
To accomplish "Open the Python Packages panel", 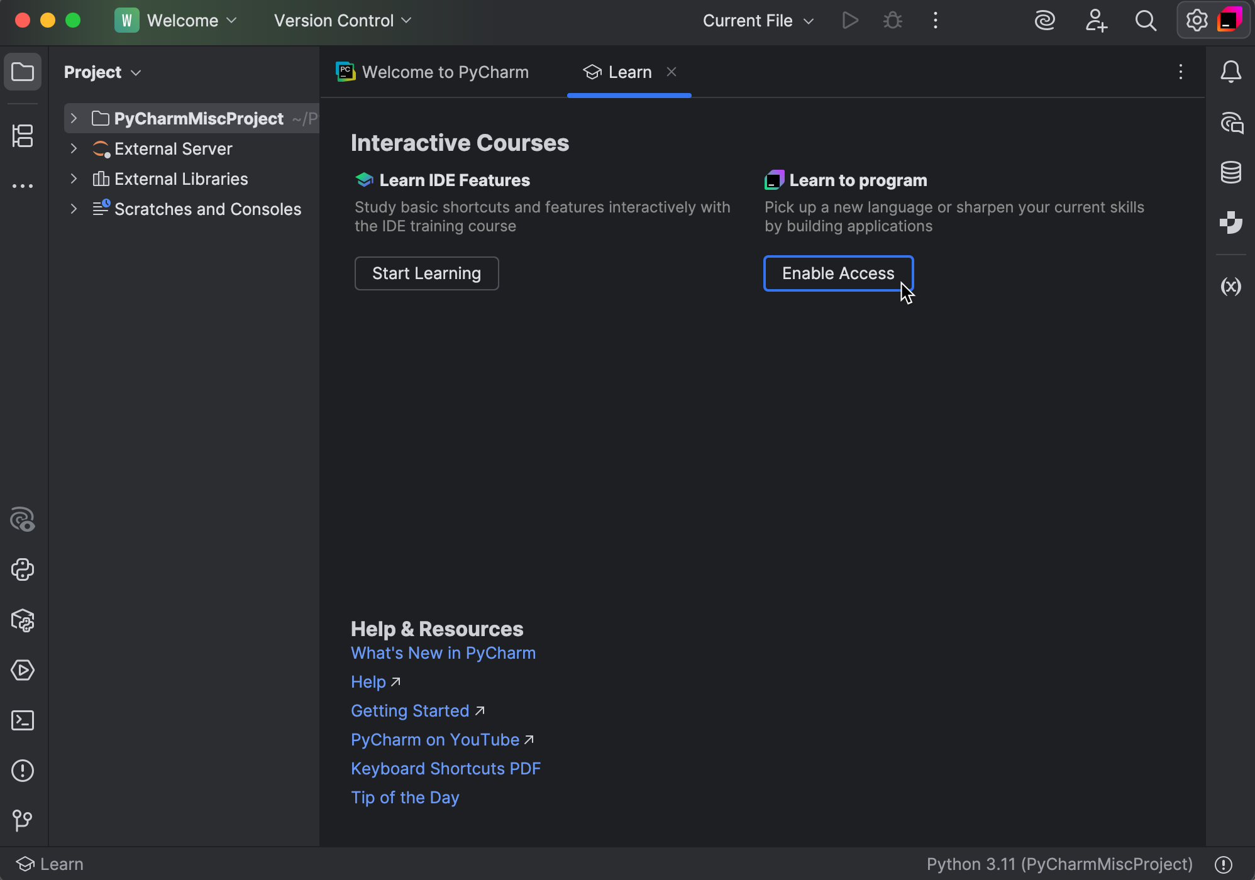I will (23, 621).
